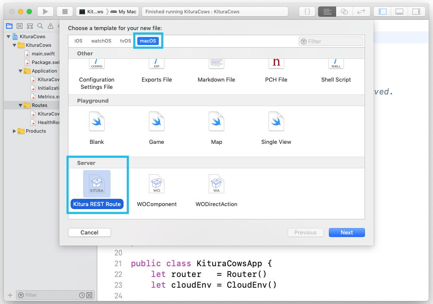Switch to the tvOS template tab
The height and width of the screenshot is (304, 433).
coord(125,41)
